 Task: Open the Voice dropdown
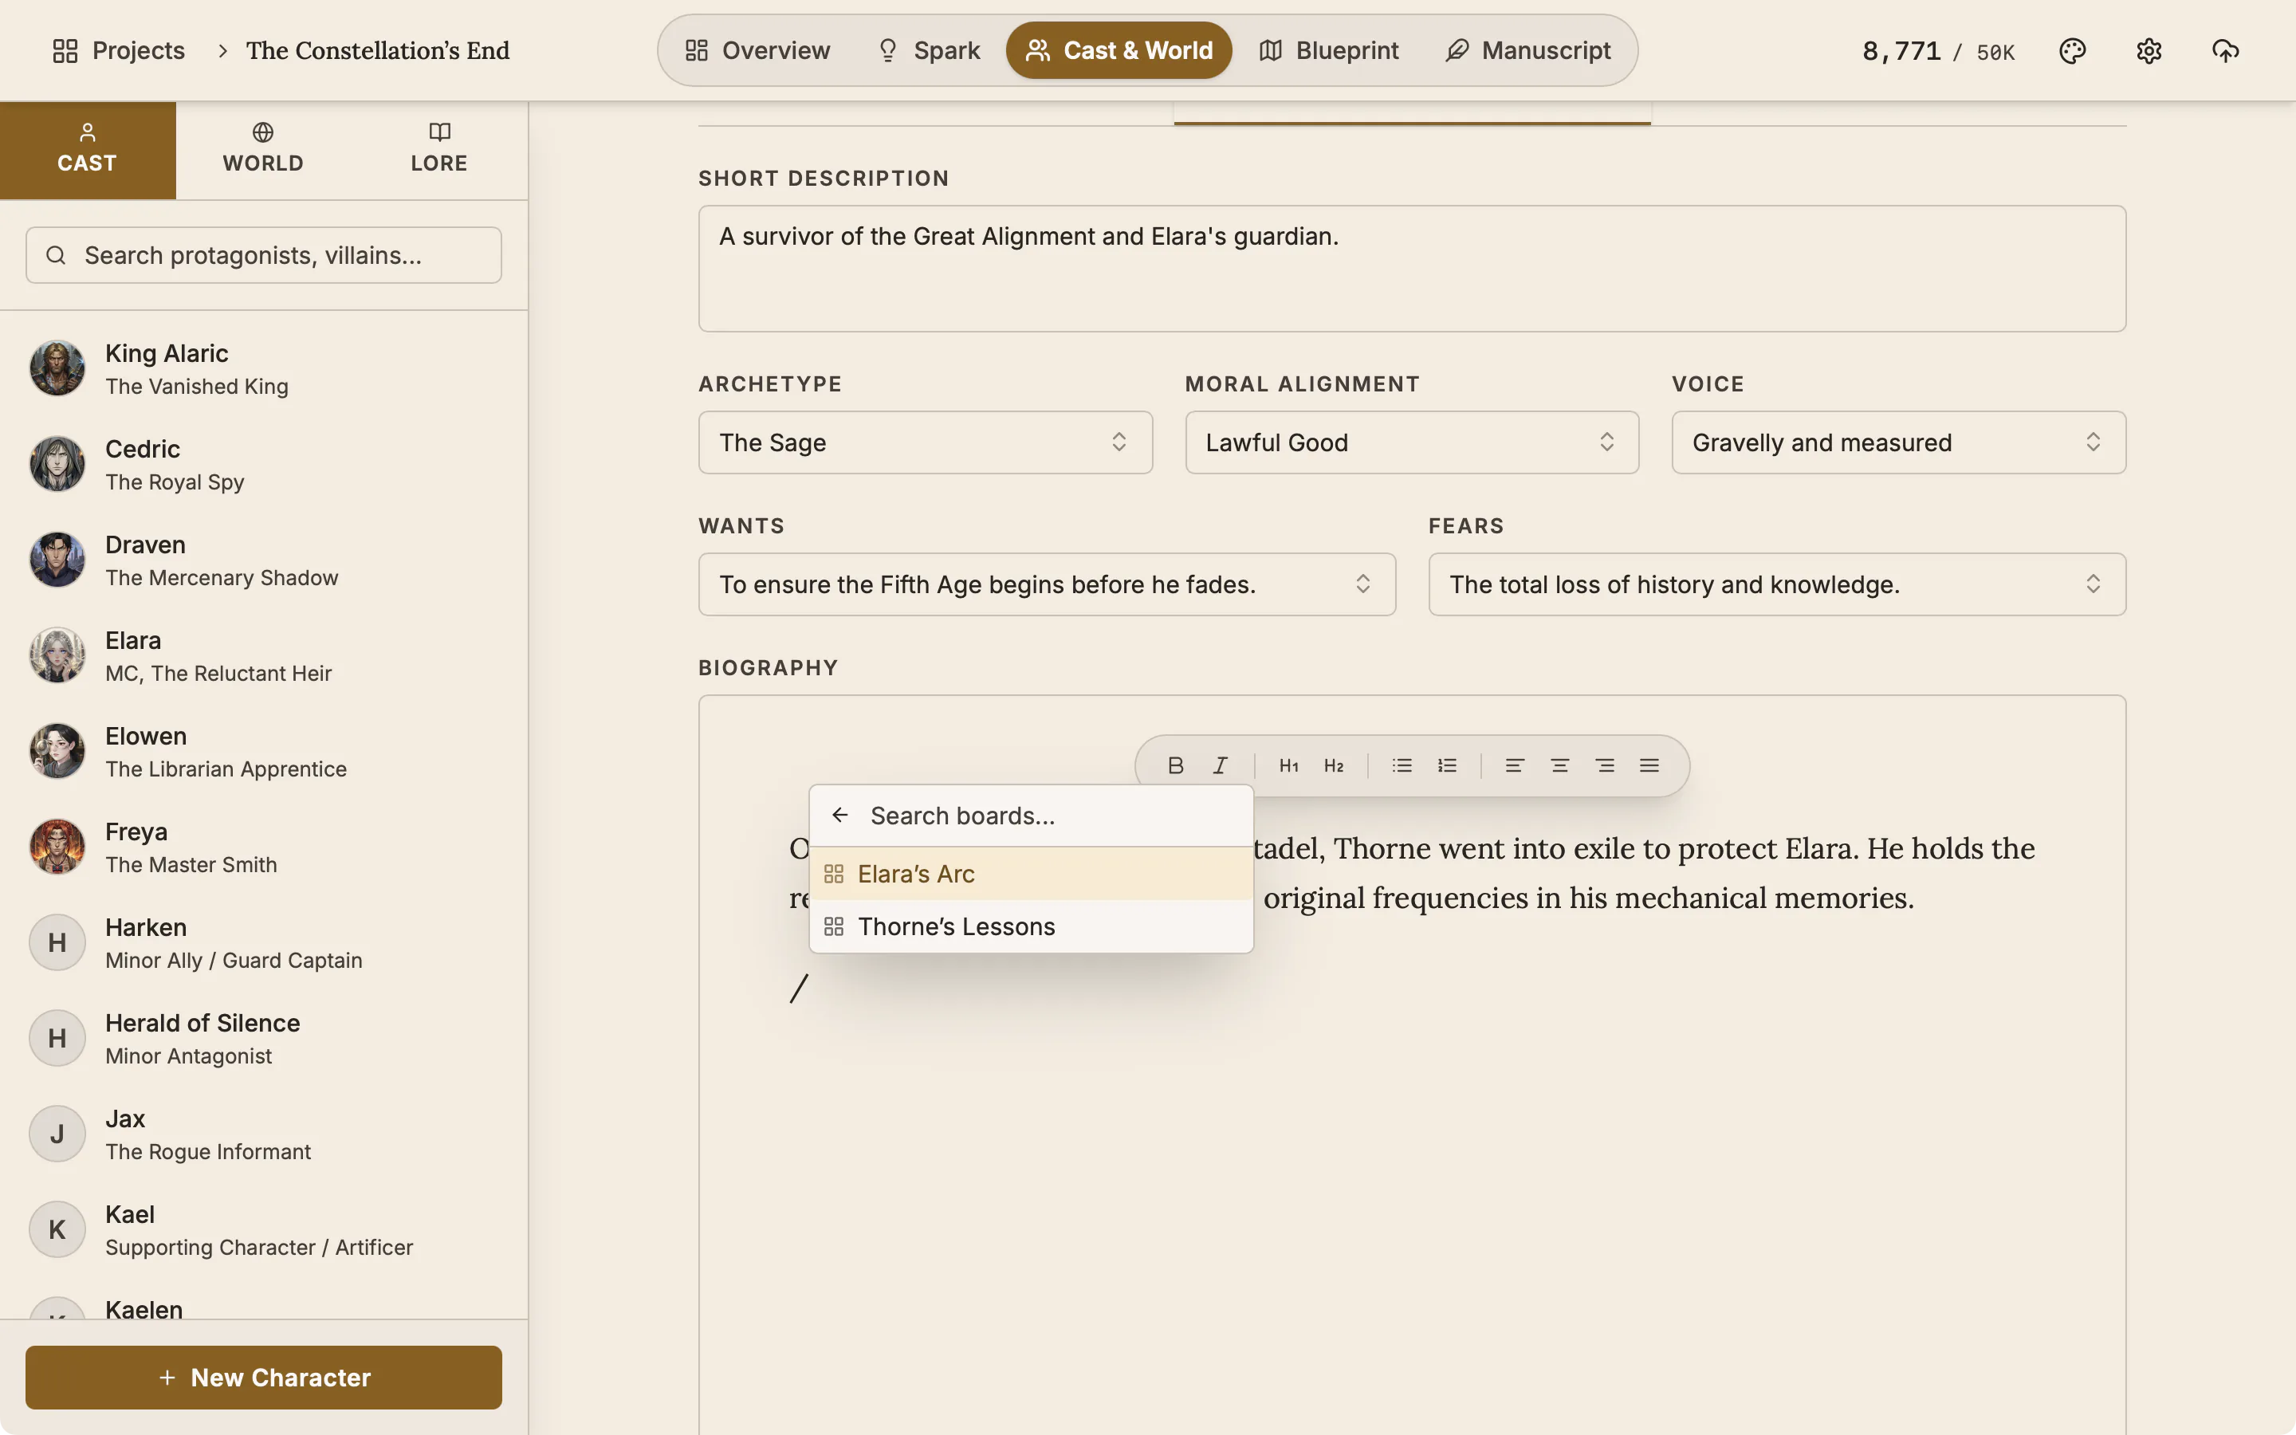point(1898,442)
